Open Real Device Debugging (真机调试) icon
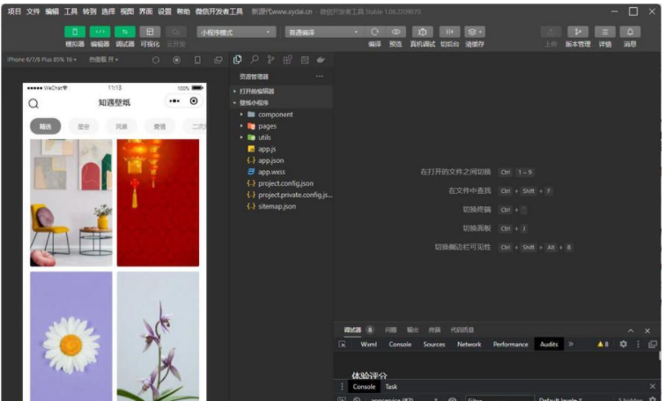The width and height of the screenshot is (666, 401). click(422, 32)
